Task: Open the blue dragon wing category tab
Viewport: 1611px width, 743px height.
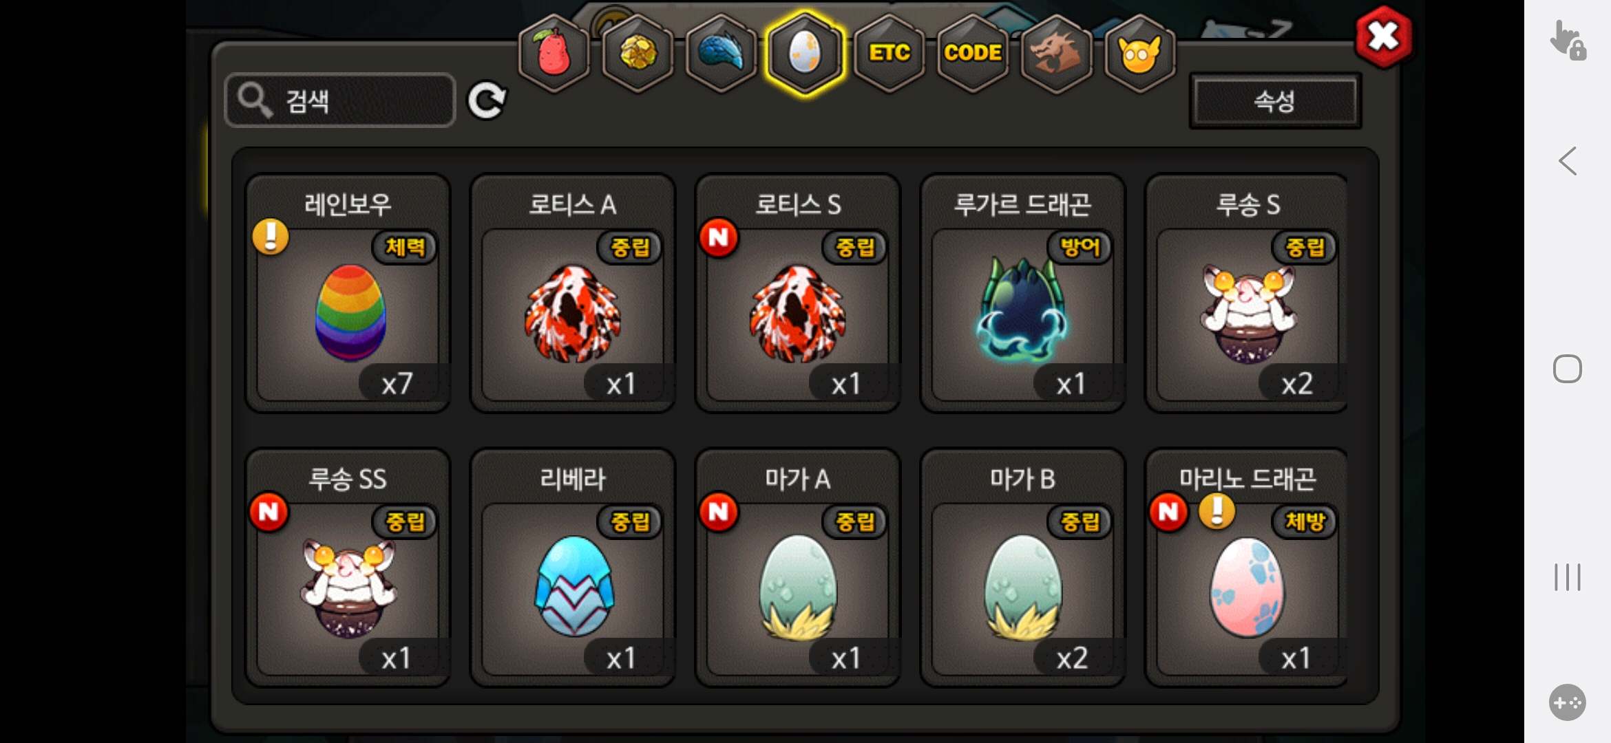Action: coord(722,54)
